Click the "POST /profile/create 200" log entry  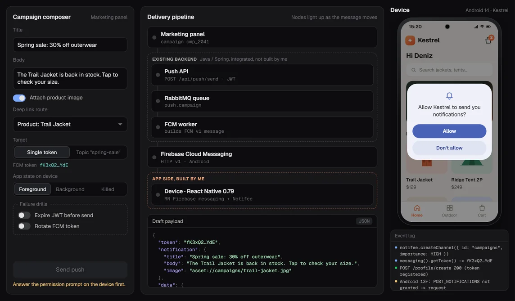[x=439, y=271]
